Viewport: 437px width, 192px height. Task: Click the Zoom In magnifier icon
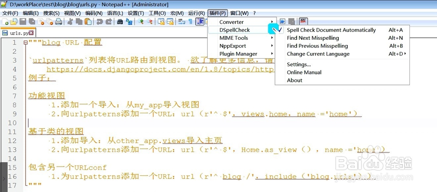click(x=141, y=22)
